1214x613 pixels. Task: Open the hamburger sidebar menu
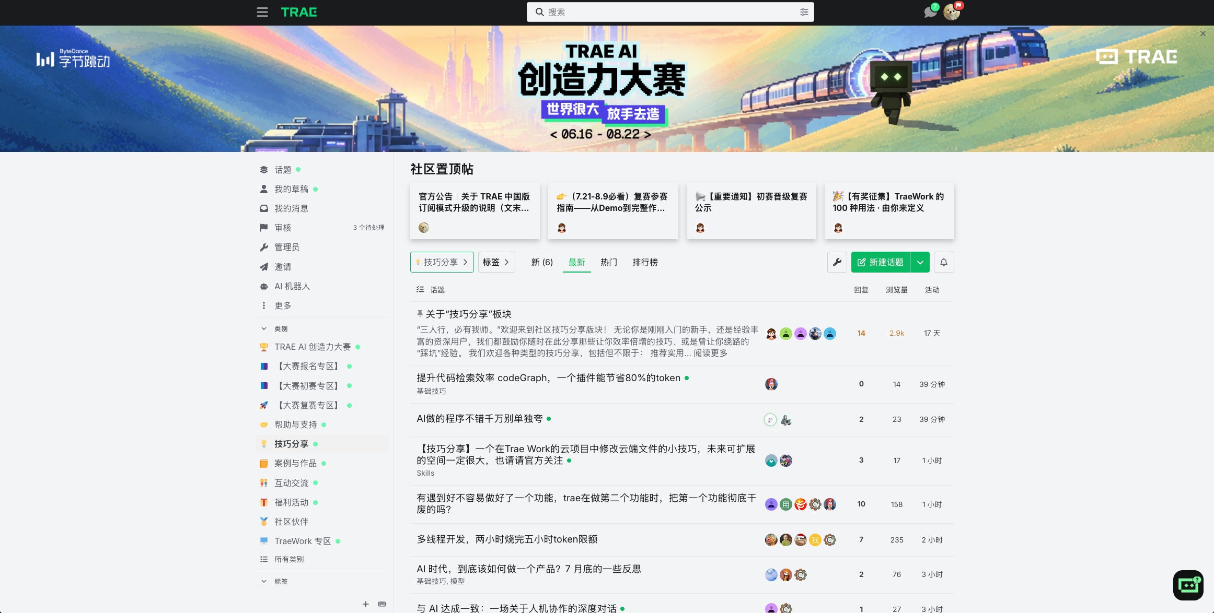coord(262,12)
